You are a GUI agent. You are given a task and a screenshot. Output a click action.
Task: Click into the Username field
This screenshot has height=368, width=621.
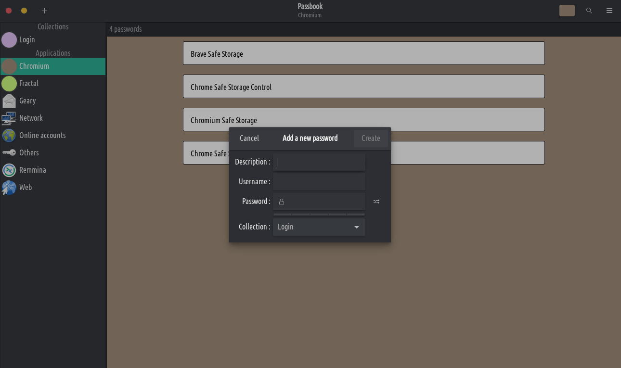(x=319, y=182)
